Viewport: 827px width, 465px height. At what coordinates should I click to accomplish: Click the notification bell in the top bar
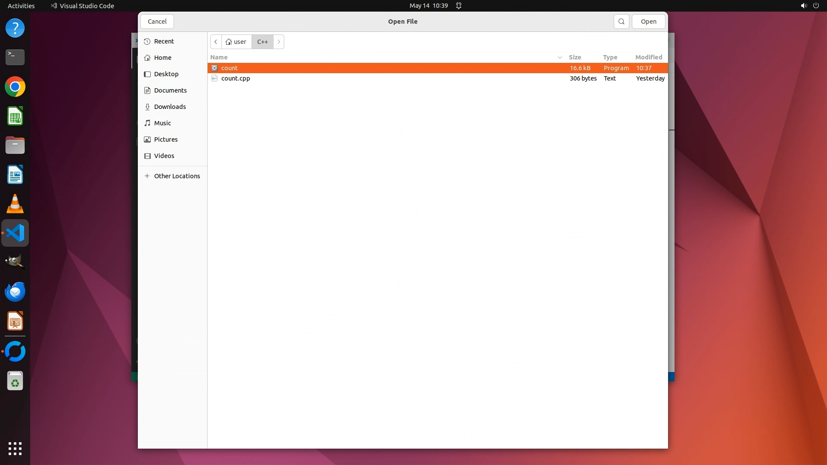(x=459, y=6)
